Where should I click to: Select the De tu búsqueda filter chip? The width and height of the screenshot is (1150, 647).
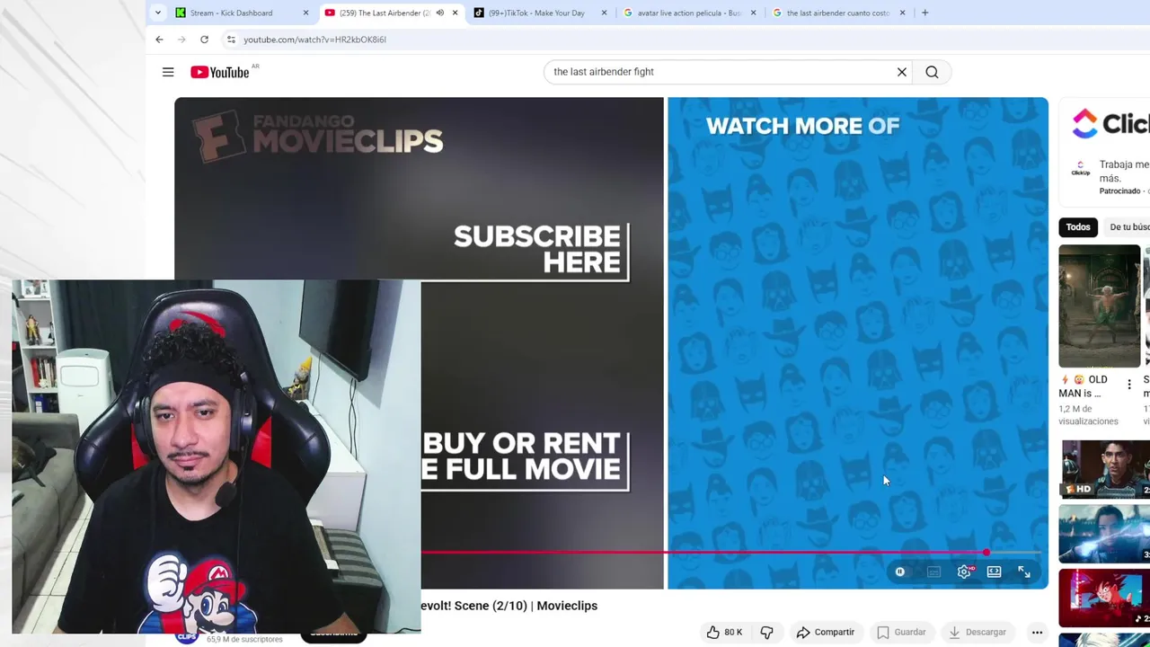tap(1127, 227)
